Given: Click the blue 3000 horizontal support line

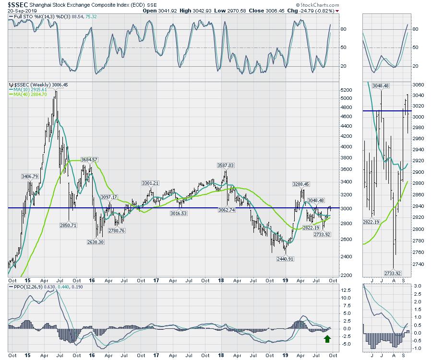Looking at the screenshot, I should 174,208.
